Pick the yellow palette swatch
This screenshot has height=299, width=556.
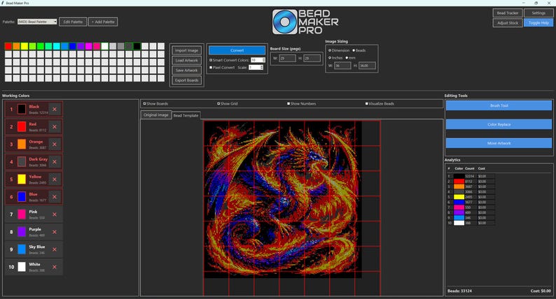(25, 46)
